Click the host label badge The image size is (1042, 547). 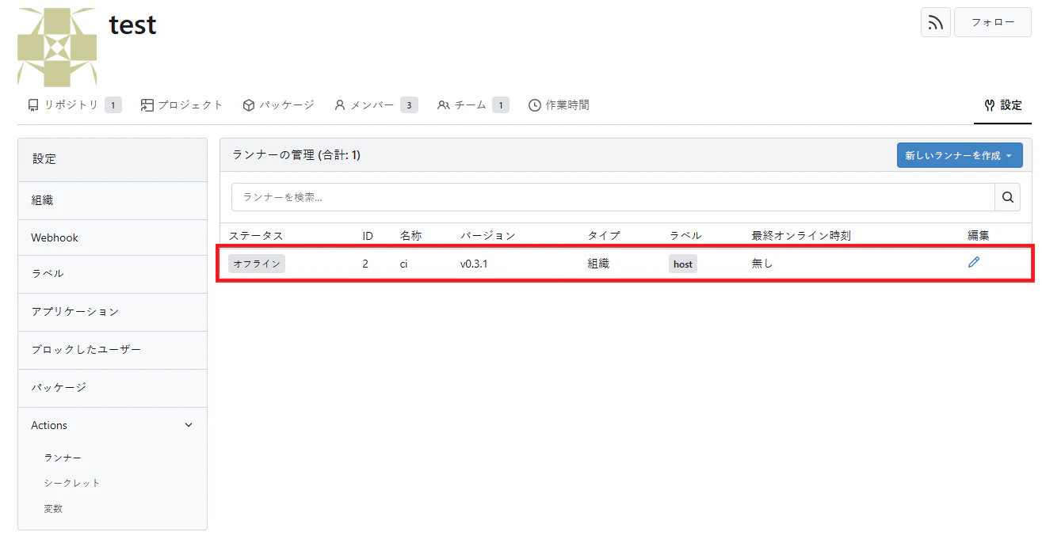coord(683,264)
